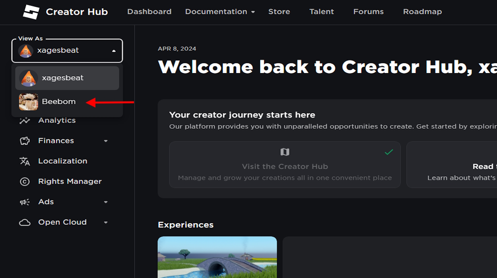Open the bridge experience thumbnail
This screenshot has width=497, height=278.
click(217, 257)
